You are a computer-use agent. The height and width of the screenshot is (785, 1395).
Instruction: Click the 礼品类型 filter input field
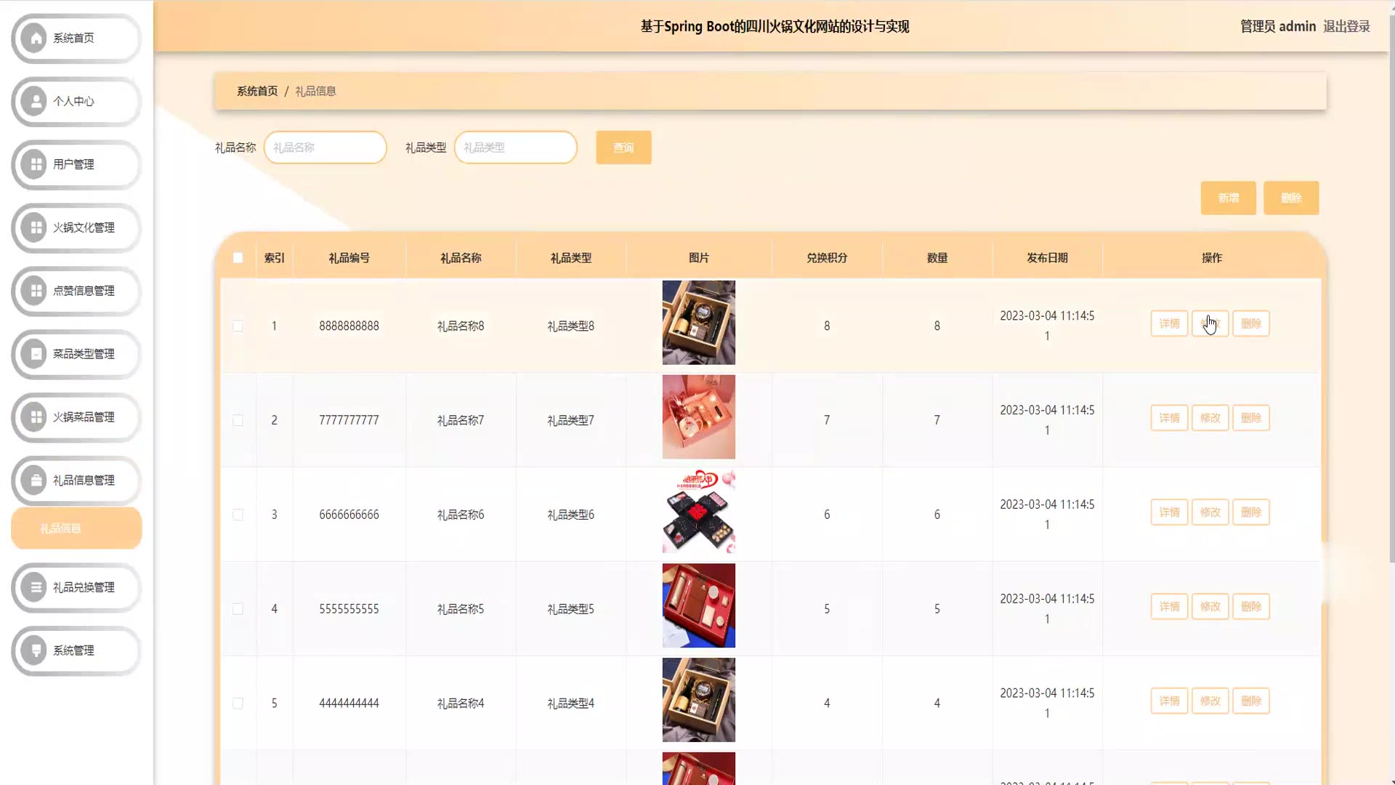tap(515, 148)
